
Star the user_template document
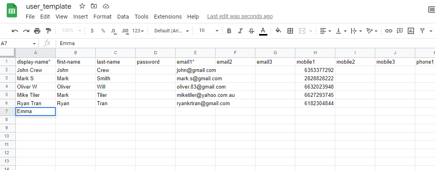(x=82, y=6)
